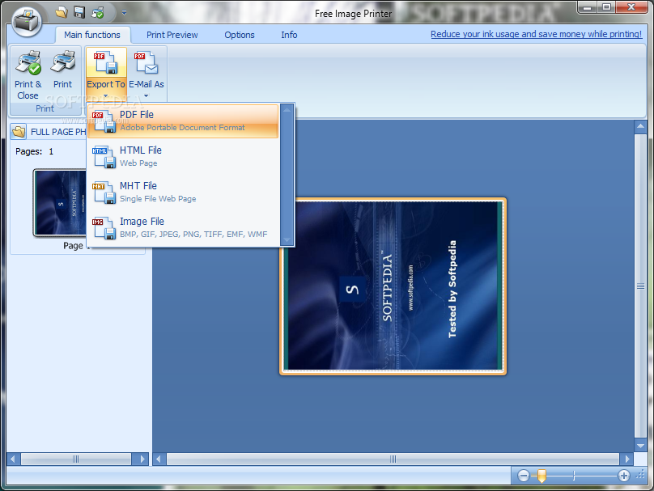Click the save floppy quick access icon
This screenshot has width=654, height=491.
point(79,12)
